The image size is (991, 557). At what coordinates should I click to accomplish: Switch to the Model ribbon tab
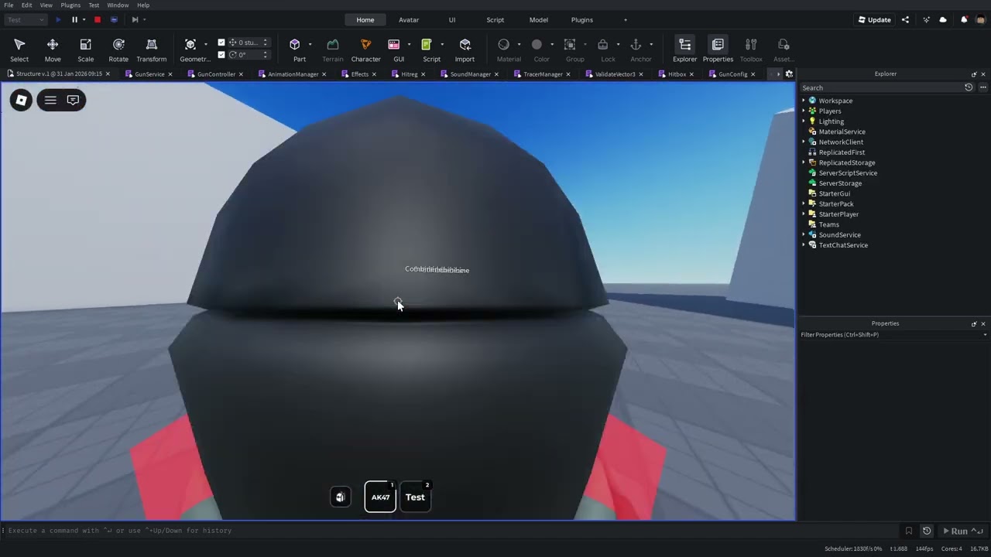pos(539,19)
